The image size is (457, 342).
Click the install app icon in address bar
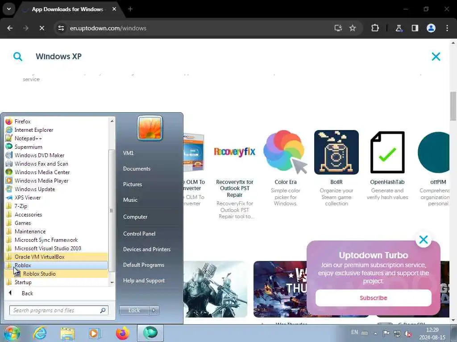pyautogui.click(x=338, y=28)
